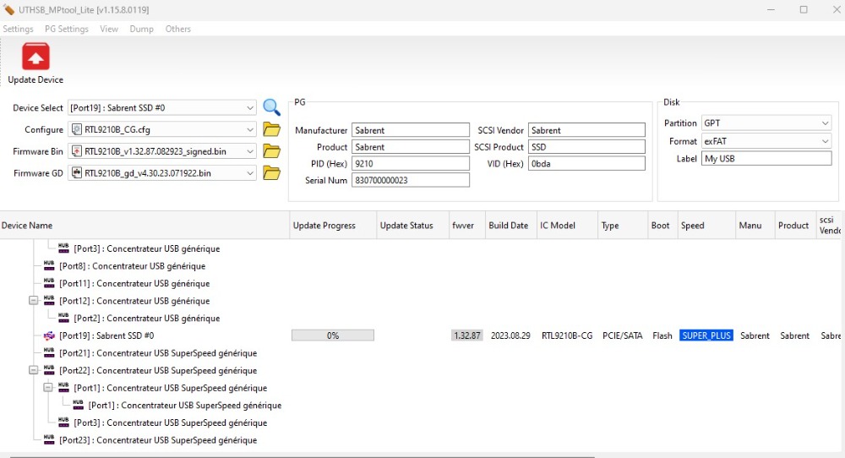
Task: Browse folder icon for Firmware Bin
Action: click(271, 151)
